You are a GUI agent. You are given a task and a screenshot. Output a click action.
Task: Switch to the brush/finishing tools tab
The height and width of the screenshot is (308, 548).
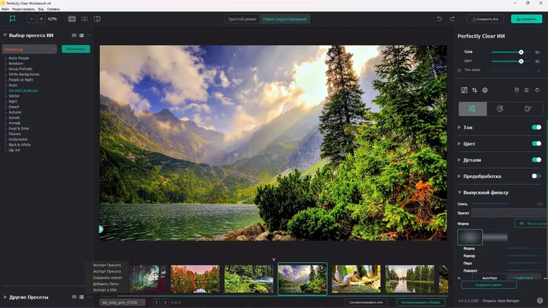(527, 109)
